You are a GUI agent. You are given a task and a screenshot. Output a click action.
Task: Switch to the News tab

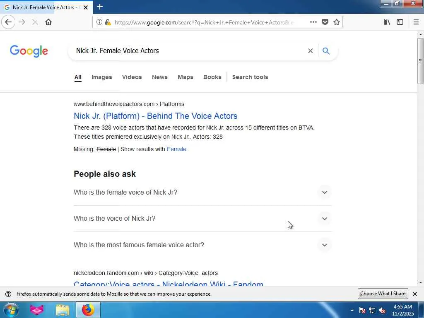pyautogui.click(x=160, y=77)
